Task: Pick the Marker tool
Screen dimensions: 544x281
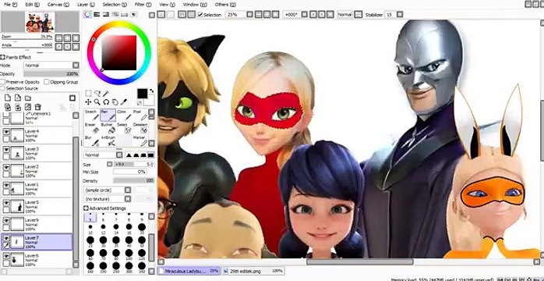Action: (x=140, y=140)
